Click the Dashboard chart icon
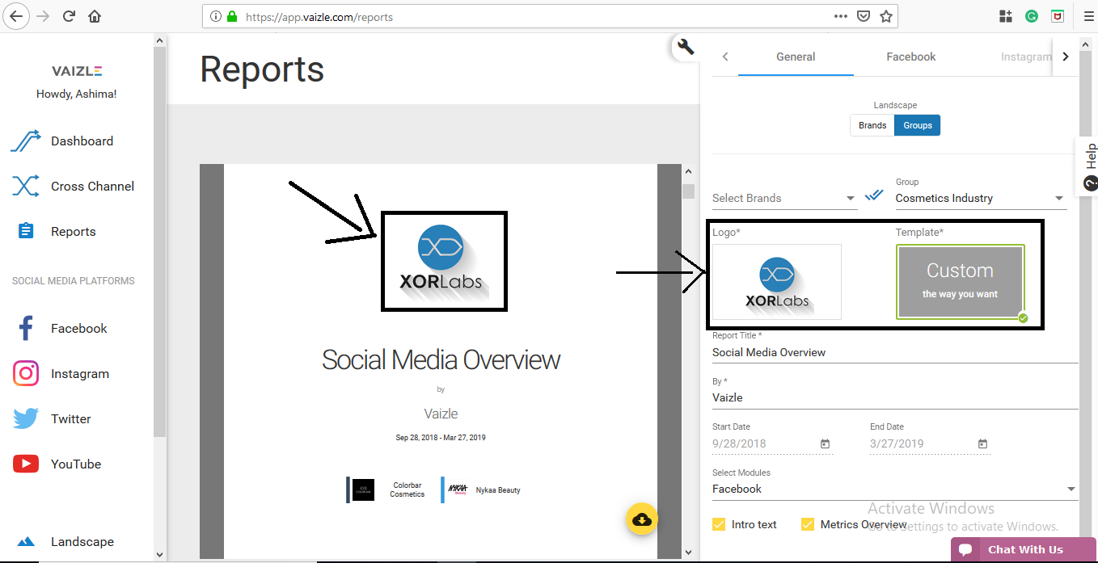 [x=25, y=141]
